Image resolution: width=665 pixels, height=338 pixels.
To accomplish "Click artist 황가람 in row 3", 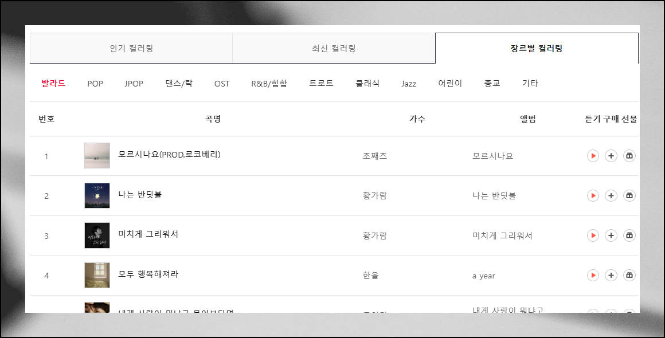I will [x=374, y=235].
